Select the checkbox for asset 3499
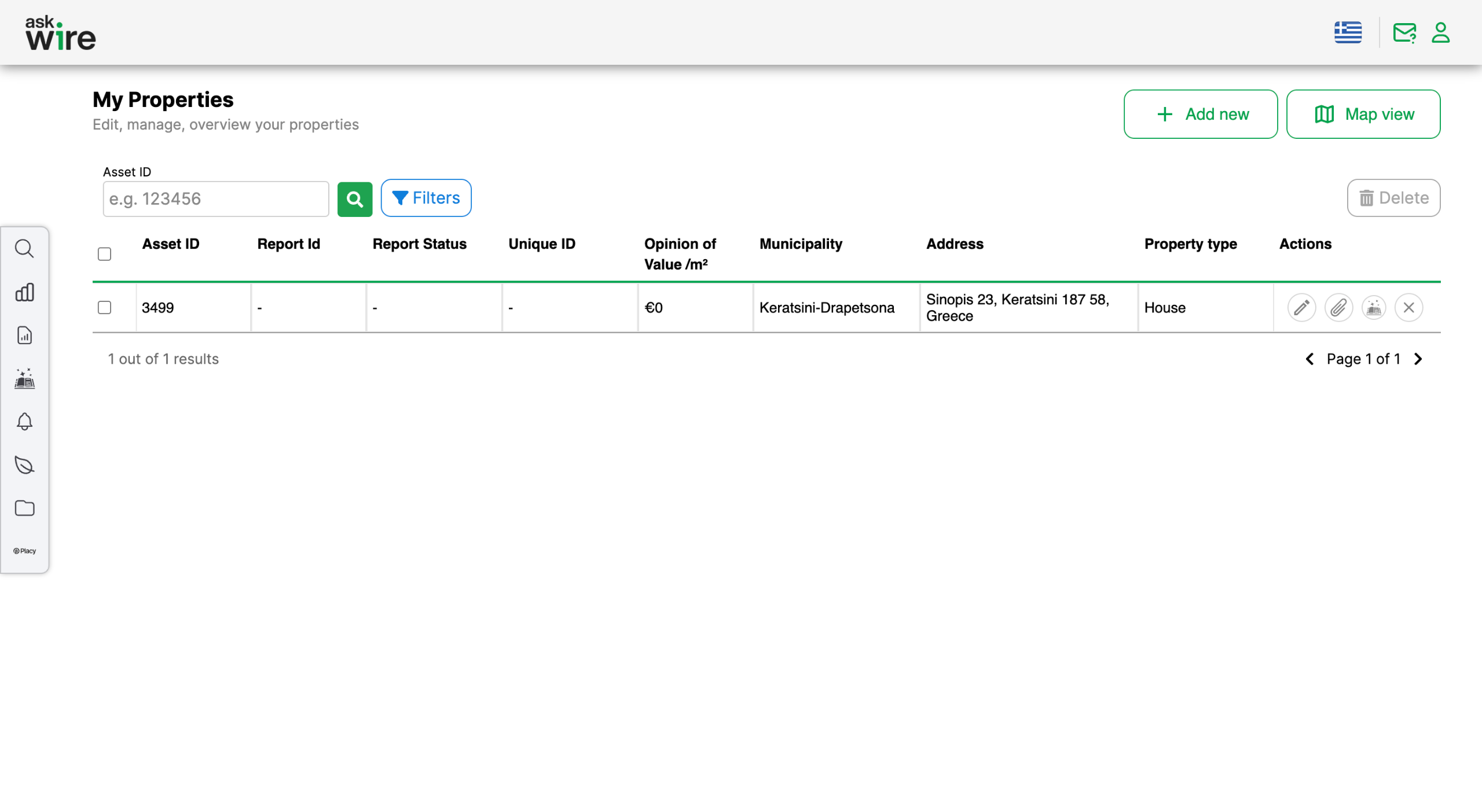Screen dimensions: 1482x800 [x=104, y=308]
